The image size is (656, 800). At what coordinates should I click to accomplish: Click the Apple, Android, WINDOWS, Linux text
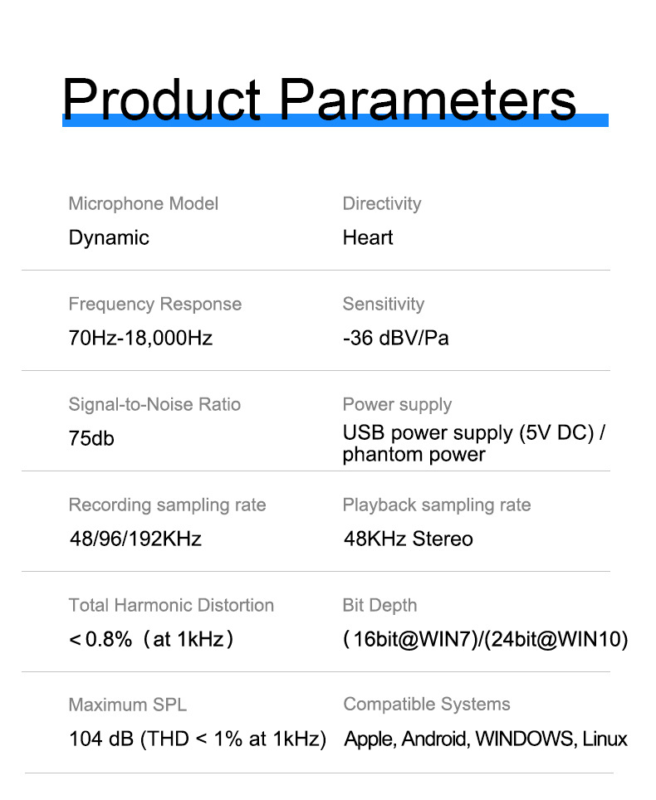click(486, 739)
